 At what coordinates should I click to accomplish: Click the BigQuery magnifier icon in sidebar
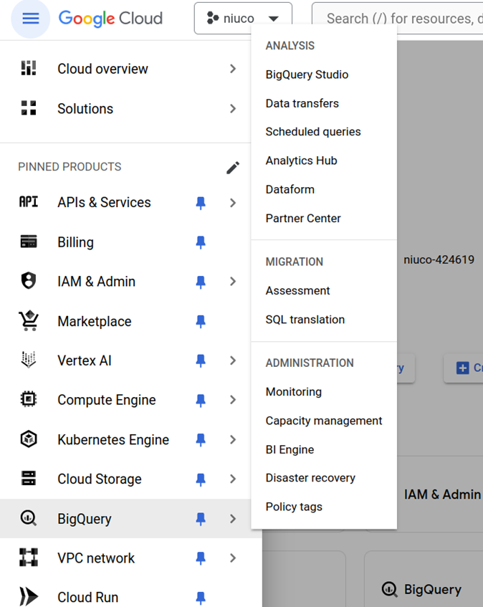click(x=29, y=518)
